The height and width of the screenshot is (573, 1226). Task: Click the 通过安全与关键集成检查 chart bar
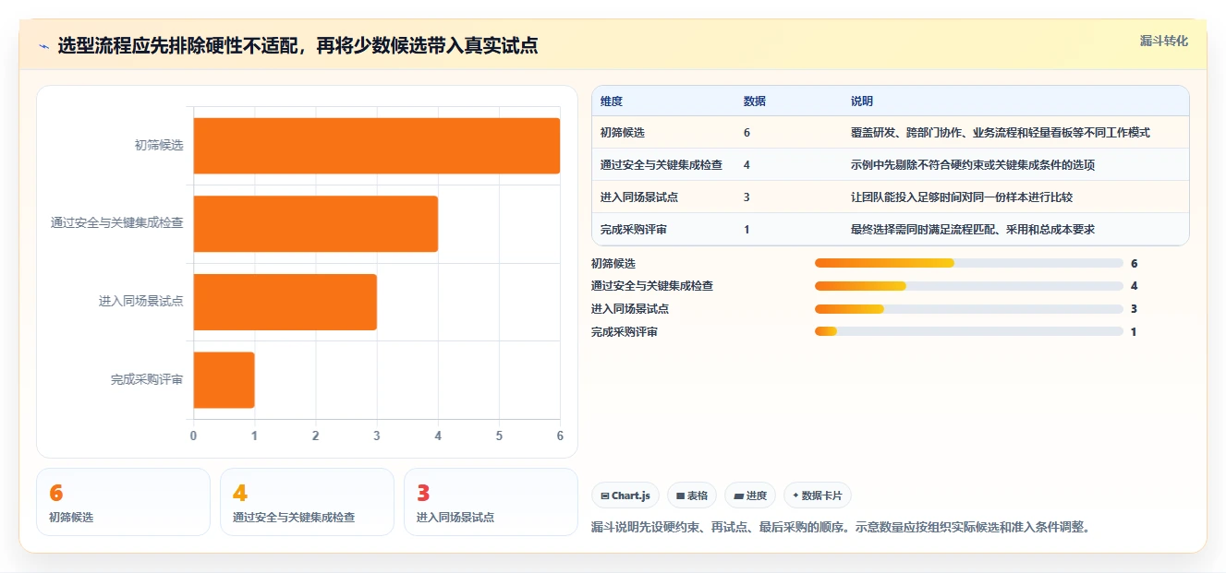[x=315, y=223]
